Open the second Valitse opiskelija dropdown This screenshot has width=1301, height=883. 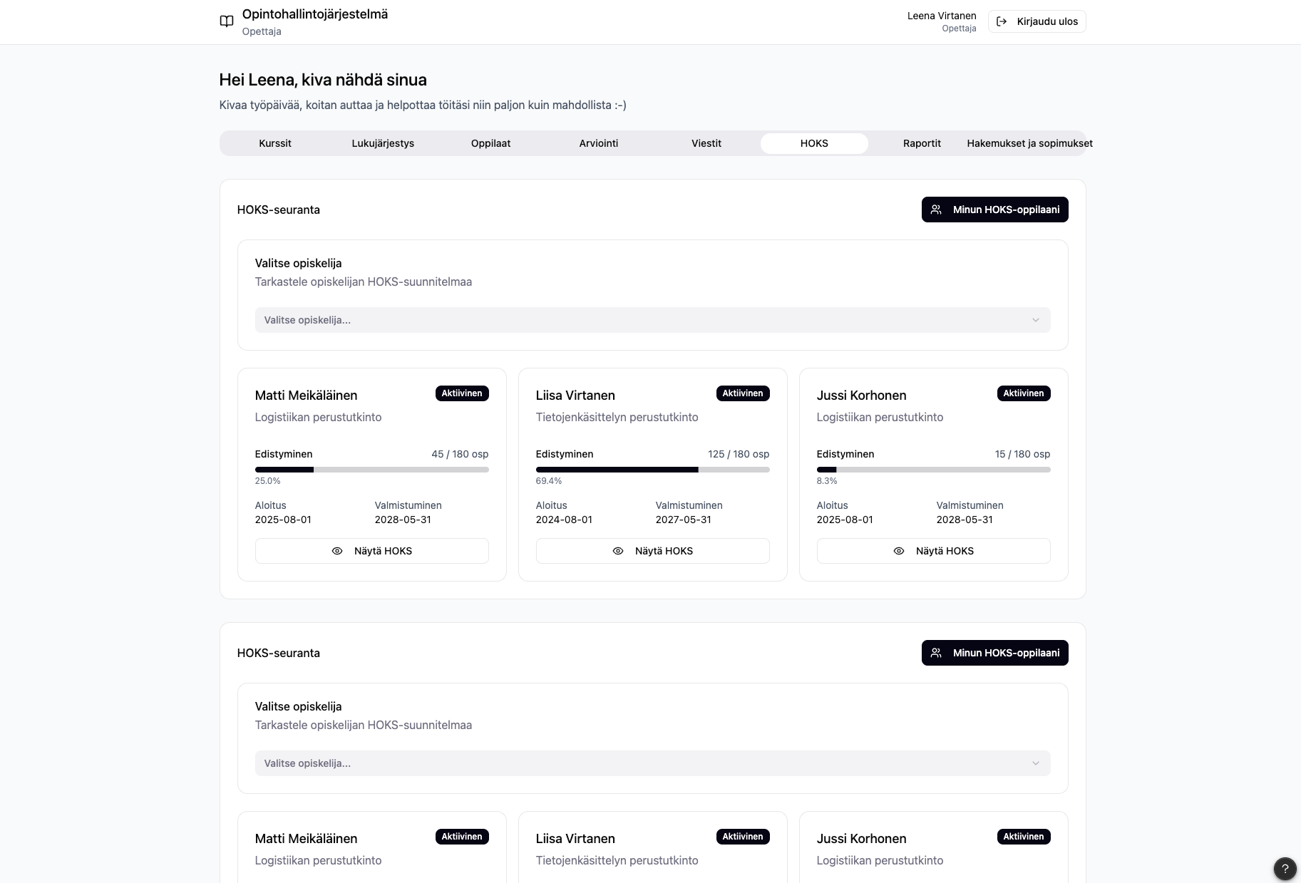[x=652, y=763]
